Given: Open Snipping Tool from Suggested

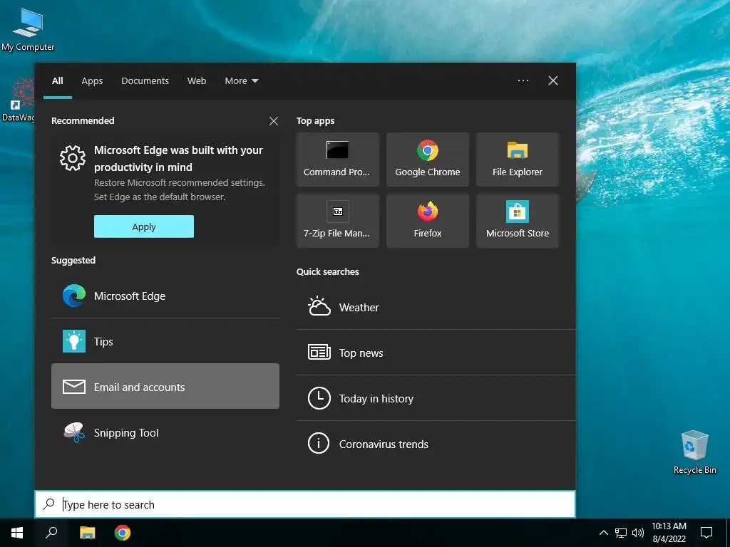Looking at the screenshot, I should coord(165,432).
